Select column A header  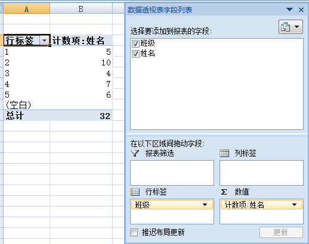(26, 8)
